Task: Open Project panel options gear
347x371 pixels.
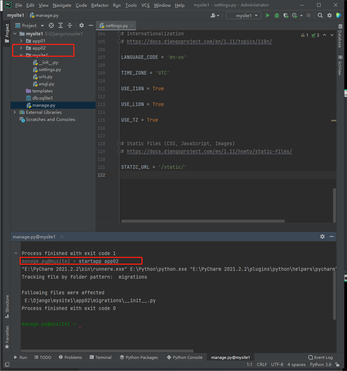Action: coord(82,25)
